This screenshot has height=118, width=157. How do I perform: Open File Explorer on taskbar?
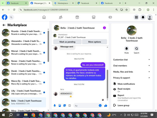26,115
